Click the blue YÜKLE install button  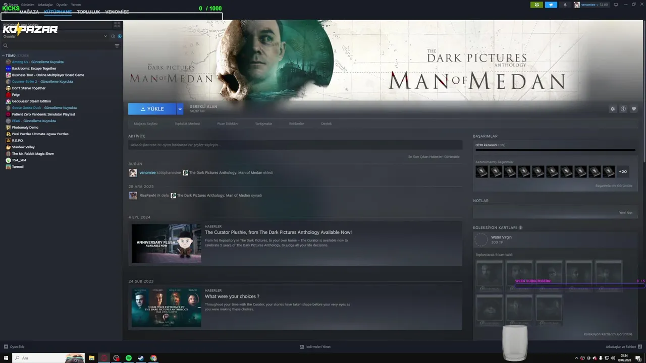(x=152, y=109)
